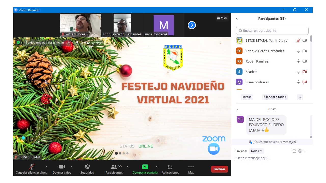The width and height of the screenshot is (326, 183).
Task: Click juana contreras video thumbnail
Action: (164, 25)
